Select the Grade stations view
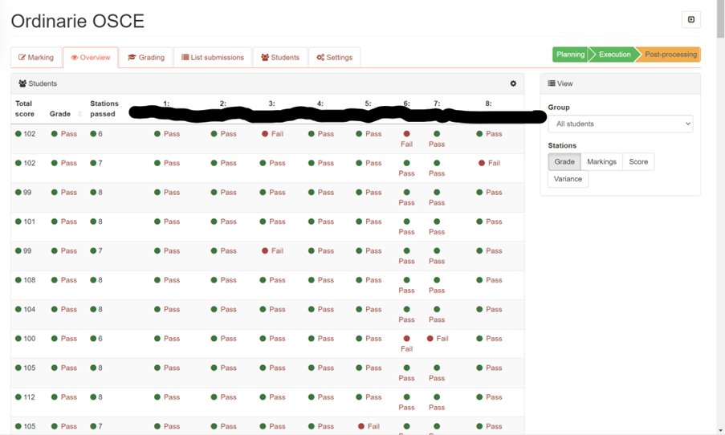 point(564,162)
